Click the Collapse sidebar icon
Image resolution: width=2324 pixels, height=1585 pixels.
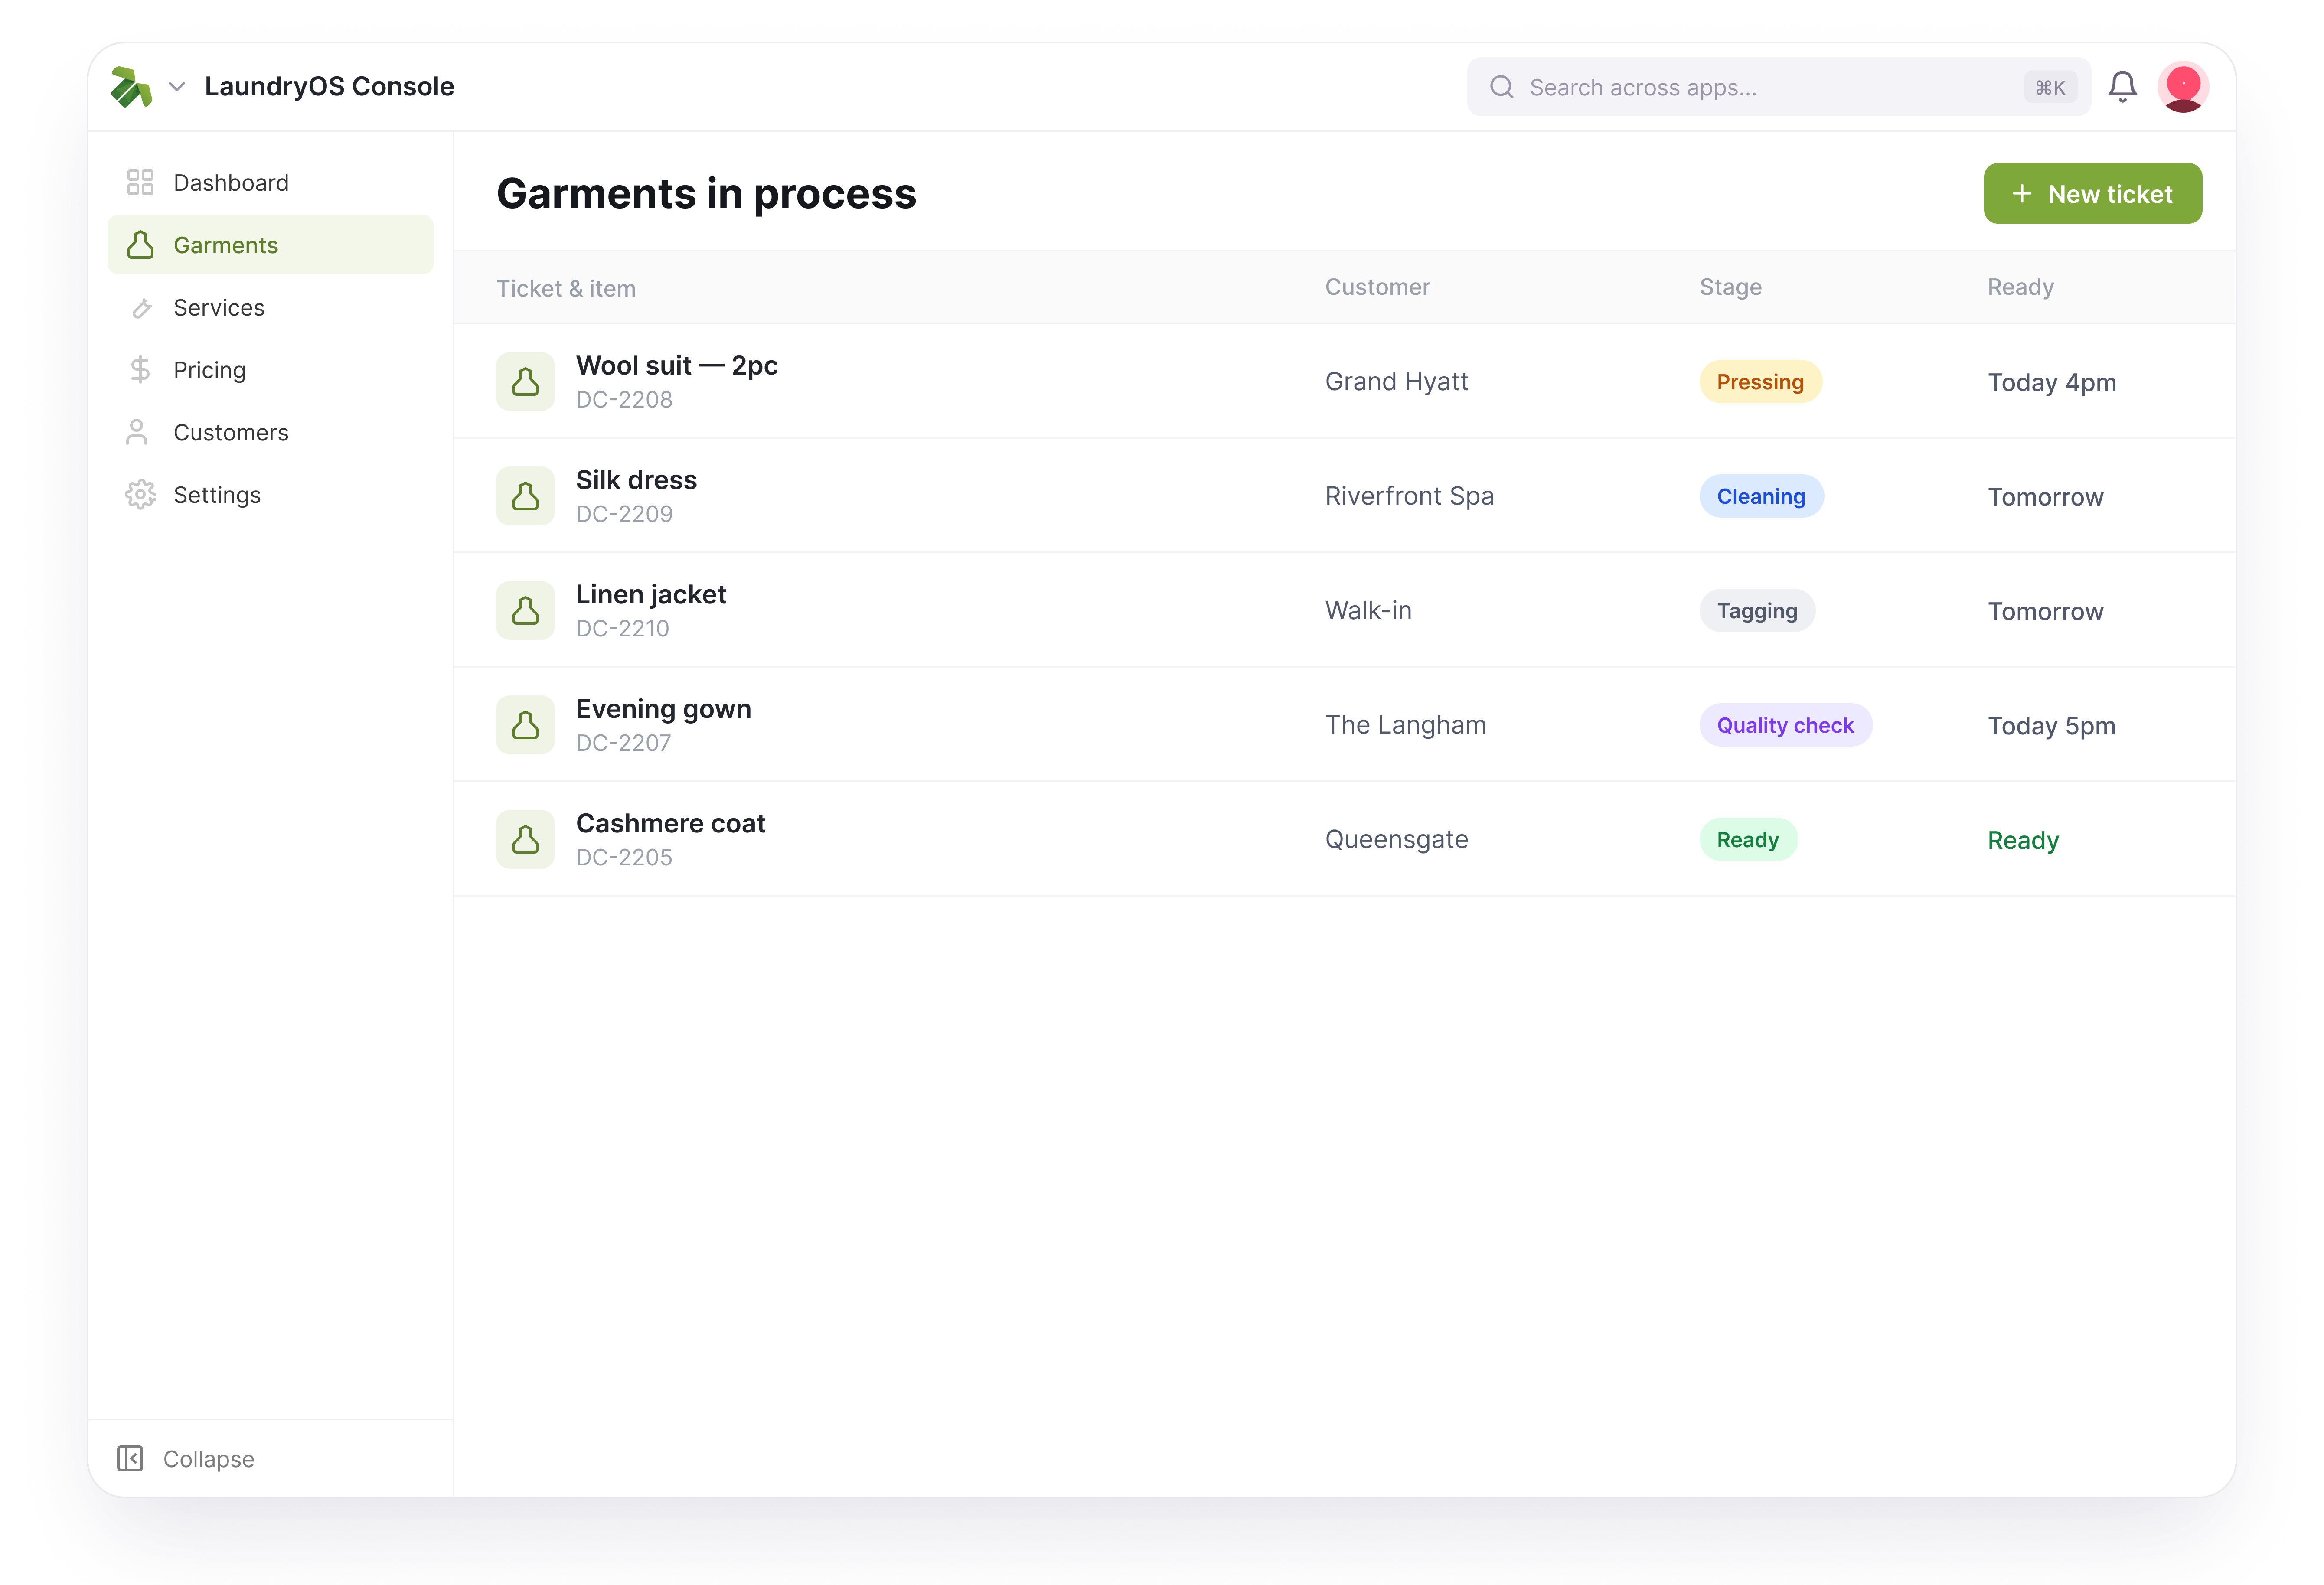(130, 1458)
